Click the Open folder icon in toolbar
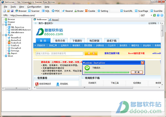 [8, 11]
